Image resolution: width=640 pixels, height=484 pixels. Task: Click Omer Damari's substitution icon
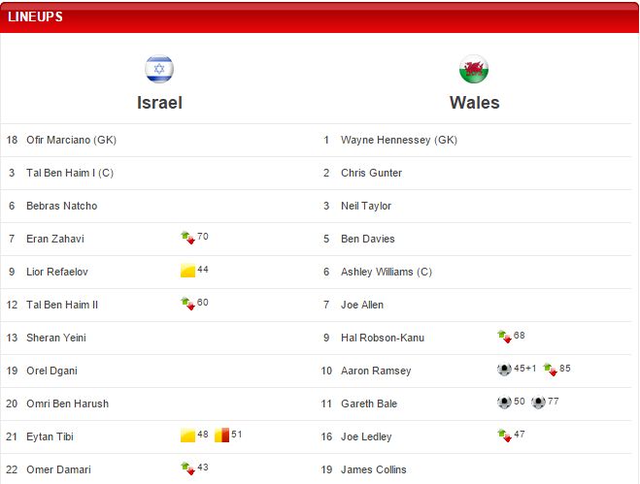point(187,468)
